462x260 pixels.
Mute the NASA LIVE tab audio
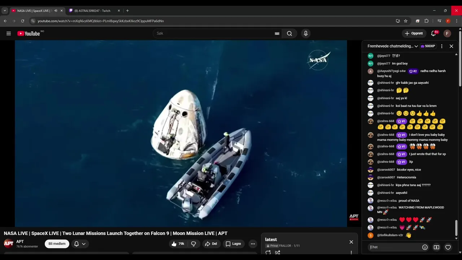(x=56, y=11)
